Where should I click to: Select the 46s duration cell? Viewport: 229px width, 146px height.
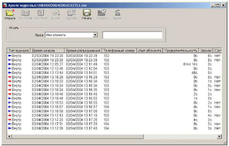click(194, 73)
